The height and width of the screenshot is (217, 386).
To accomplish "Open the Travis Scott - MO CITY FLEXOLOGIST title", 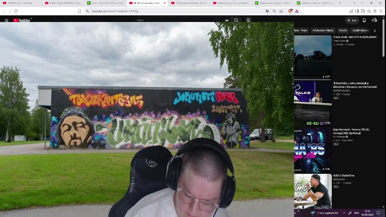I will click(355, 37).
